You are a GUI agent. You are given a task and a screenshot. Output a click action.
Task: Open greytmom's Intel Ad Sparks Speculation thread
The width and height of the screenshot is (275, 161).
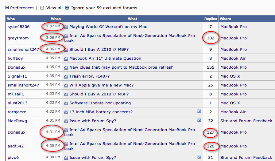click(130, 38)
